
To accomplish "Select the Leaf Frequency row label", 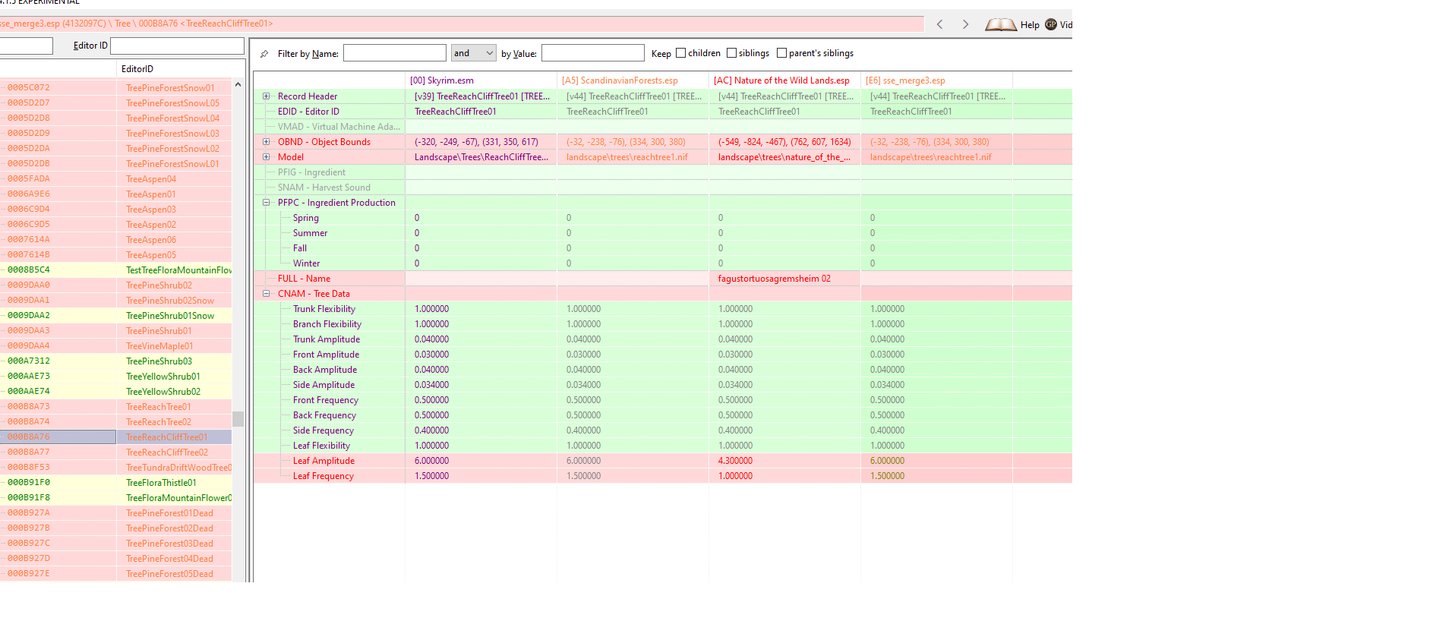I will [x=323, y=476].
